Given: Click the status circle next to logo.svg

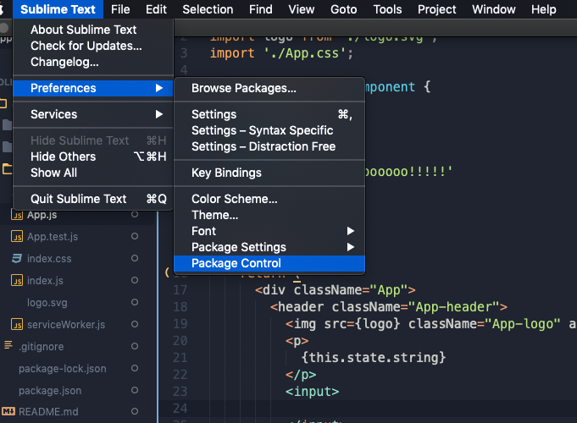Looking at the screenshot, I should 135,302.
